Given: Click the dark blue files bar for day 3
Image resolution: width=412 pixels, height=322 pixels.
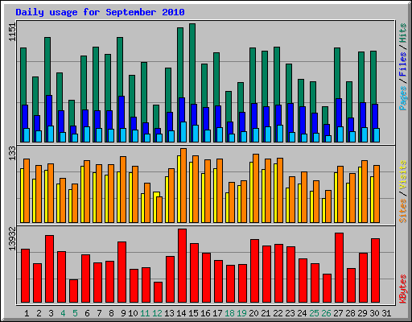Looking at the screenshot, I should [49, 110].
